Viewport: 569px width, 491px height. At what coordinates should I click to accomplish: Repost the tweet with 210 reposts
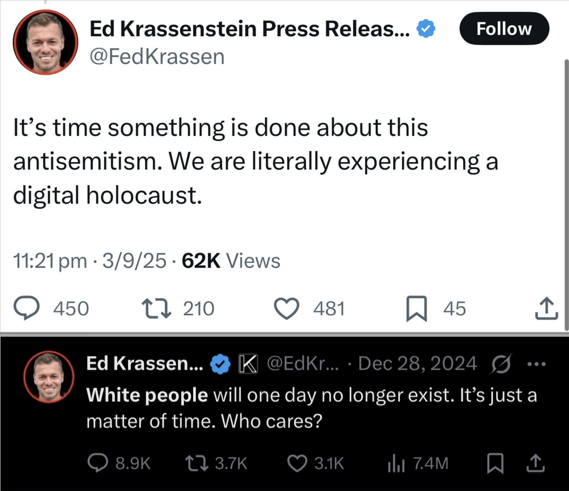tap(157, 308)
